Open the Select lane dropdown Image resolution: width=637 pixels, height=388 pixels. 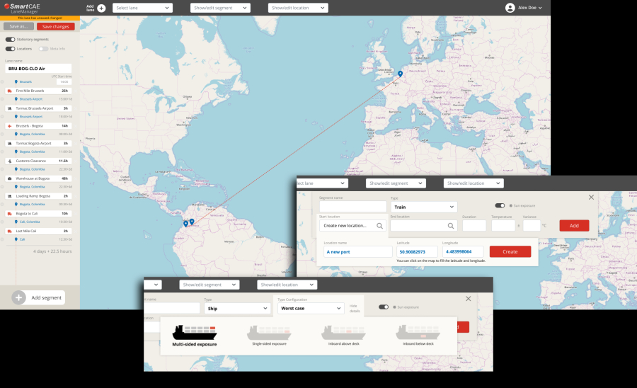click(142, 8)
